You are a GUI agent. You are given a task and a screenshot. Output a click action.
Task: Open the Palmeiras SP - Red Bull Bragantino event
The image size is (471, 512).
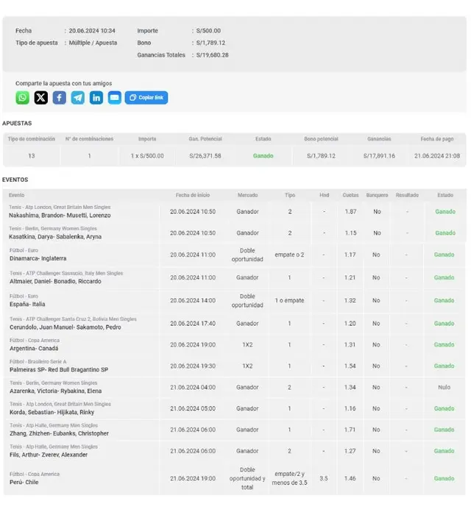pos(58,369)
